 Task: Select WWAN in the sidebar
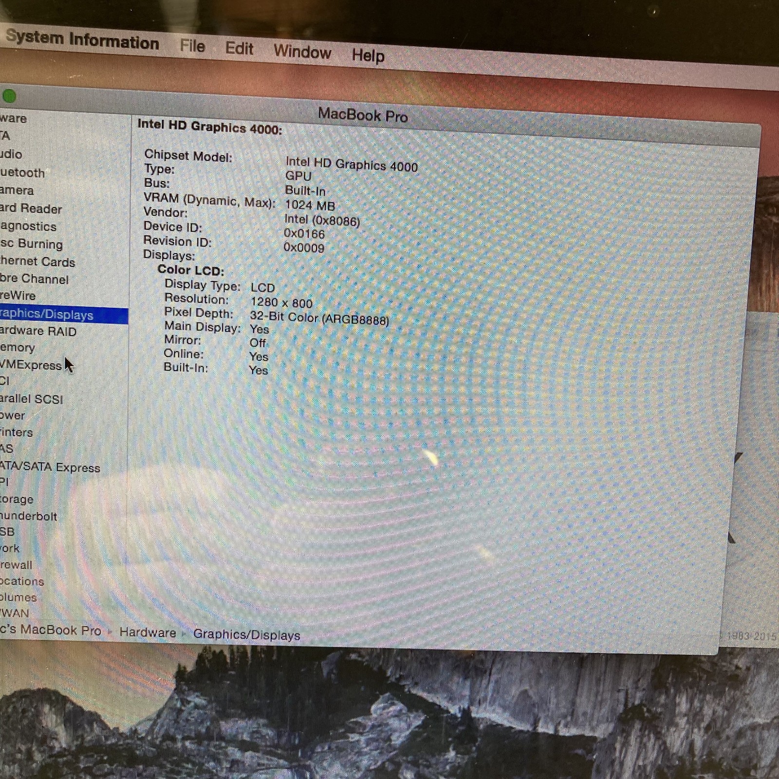[15, 613]
